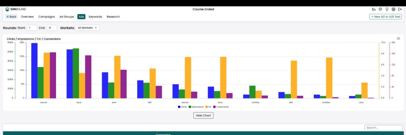406x135 pixels.
Task: Open the feedback speech bubble icon
Action: click(380, 9)
